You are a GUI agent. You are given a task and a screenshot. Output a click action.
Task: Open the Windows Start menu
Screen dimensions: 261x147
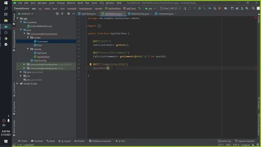(6, 3)
